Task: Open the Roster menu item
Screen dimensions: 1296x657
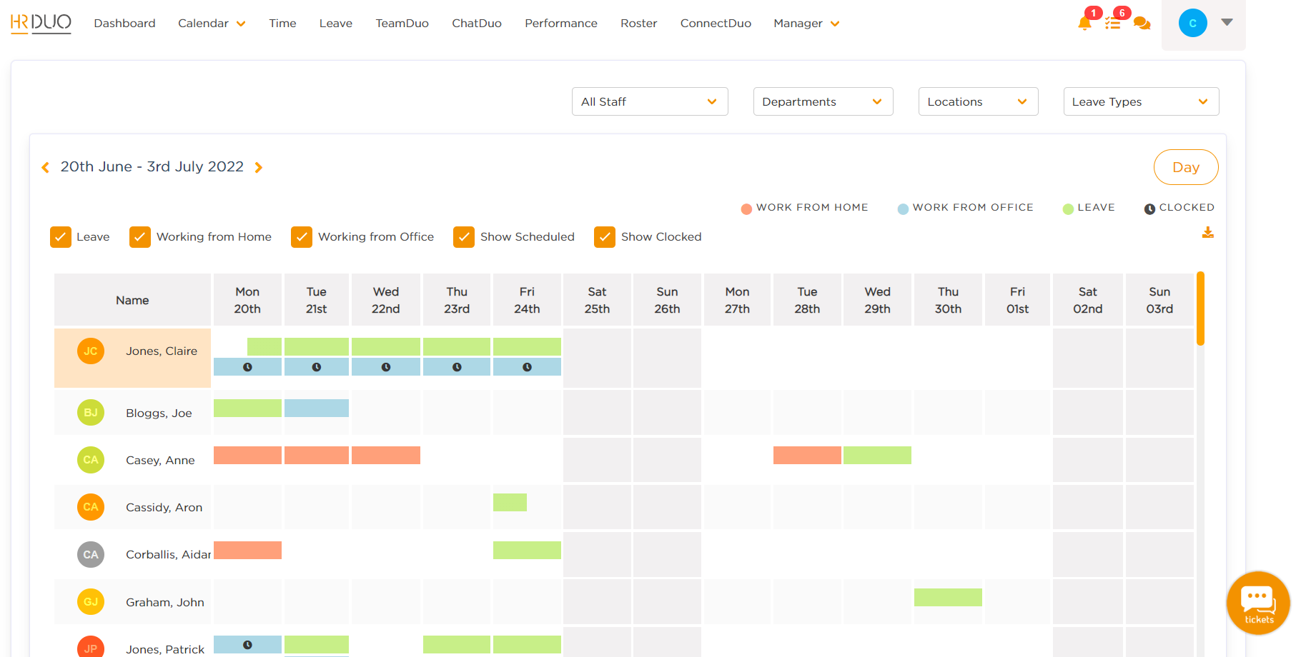Action: [x=638, y=23]
